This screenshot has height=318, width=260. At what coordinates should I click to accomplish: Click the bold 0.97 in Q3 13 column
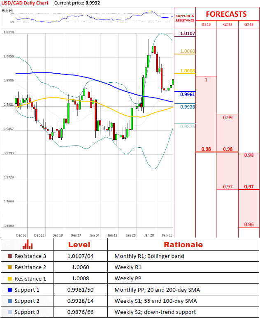[249, 187]
